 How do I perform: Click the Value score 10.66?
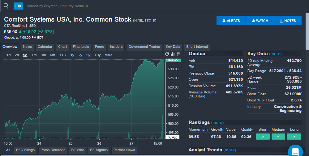pos(231,137)
